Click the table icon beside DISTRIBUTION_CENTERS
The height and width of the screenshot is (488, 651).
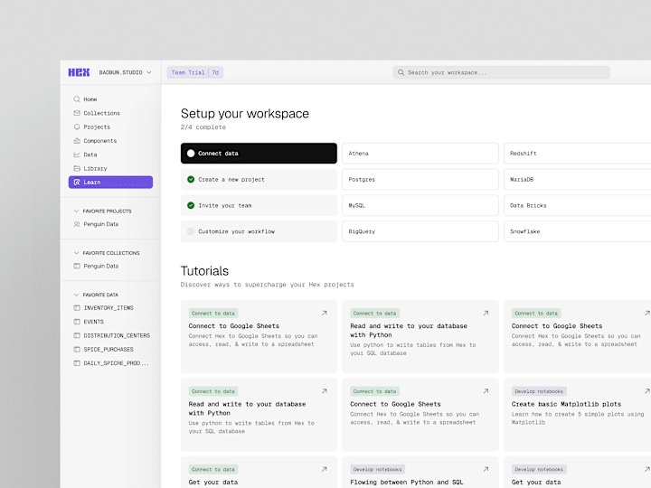click(x=77, y=335)
